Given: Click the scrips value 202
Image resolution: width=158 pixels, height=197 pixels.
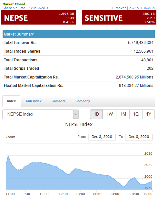Looking at the screenshot, I should tap(150, 68).
